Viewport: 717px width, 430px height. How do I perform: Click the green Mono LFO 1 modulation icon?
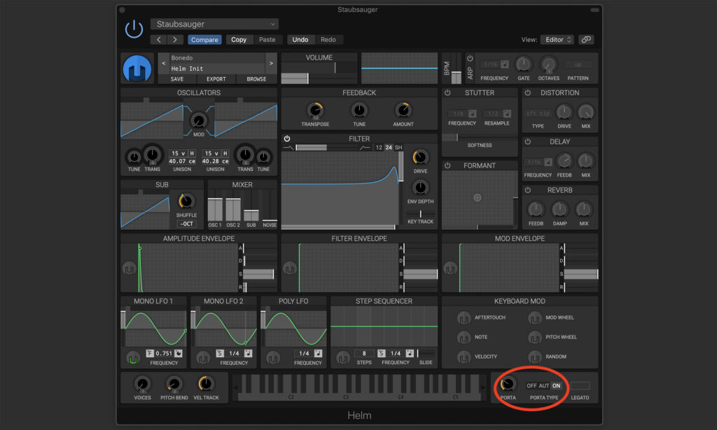point(132,358)
